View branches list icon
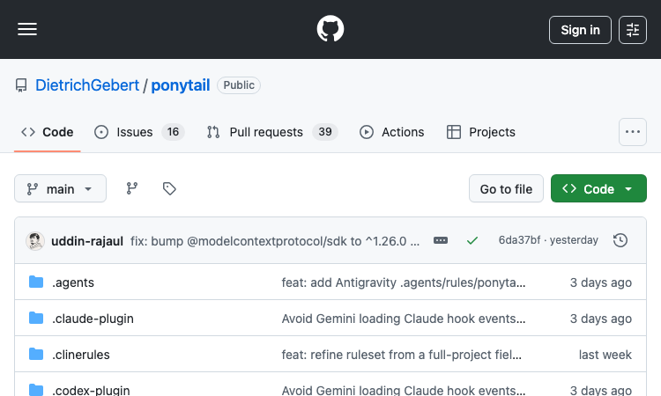 [132, 188]
